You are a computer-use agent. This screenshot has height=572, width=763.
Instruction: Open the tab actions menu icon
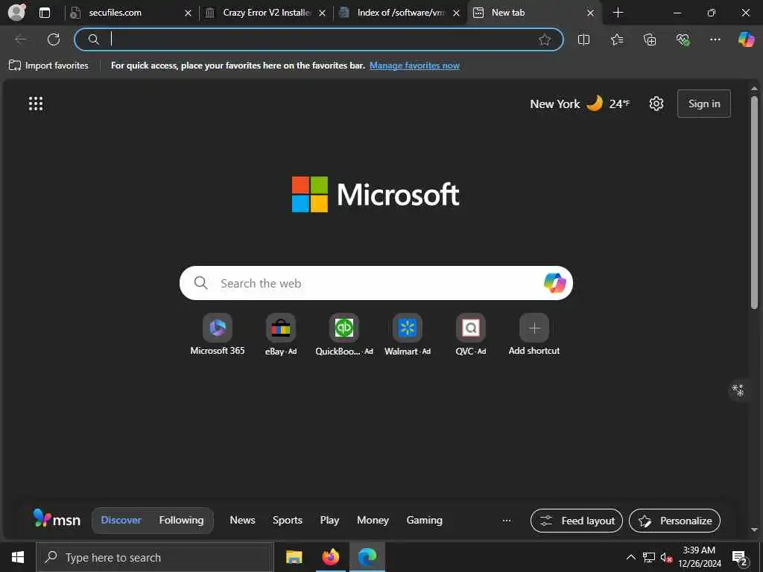coord(45,13)
